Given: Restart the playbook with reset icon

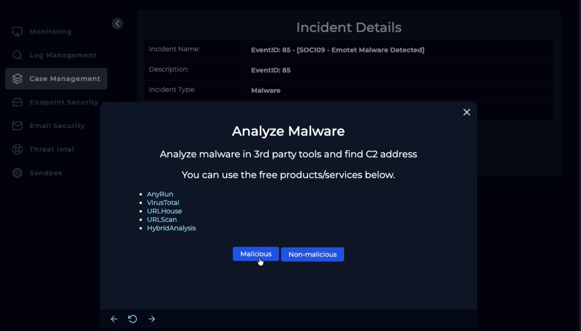Looking at the screenshot, I should pyautogui.click(x=132, y=319).
